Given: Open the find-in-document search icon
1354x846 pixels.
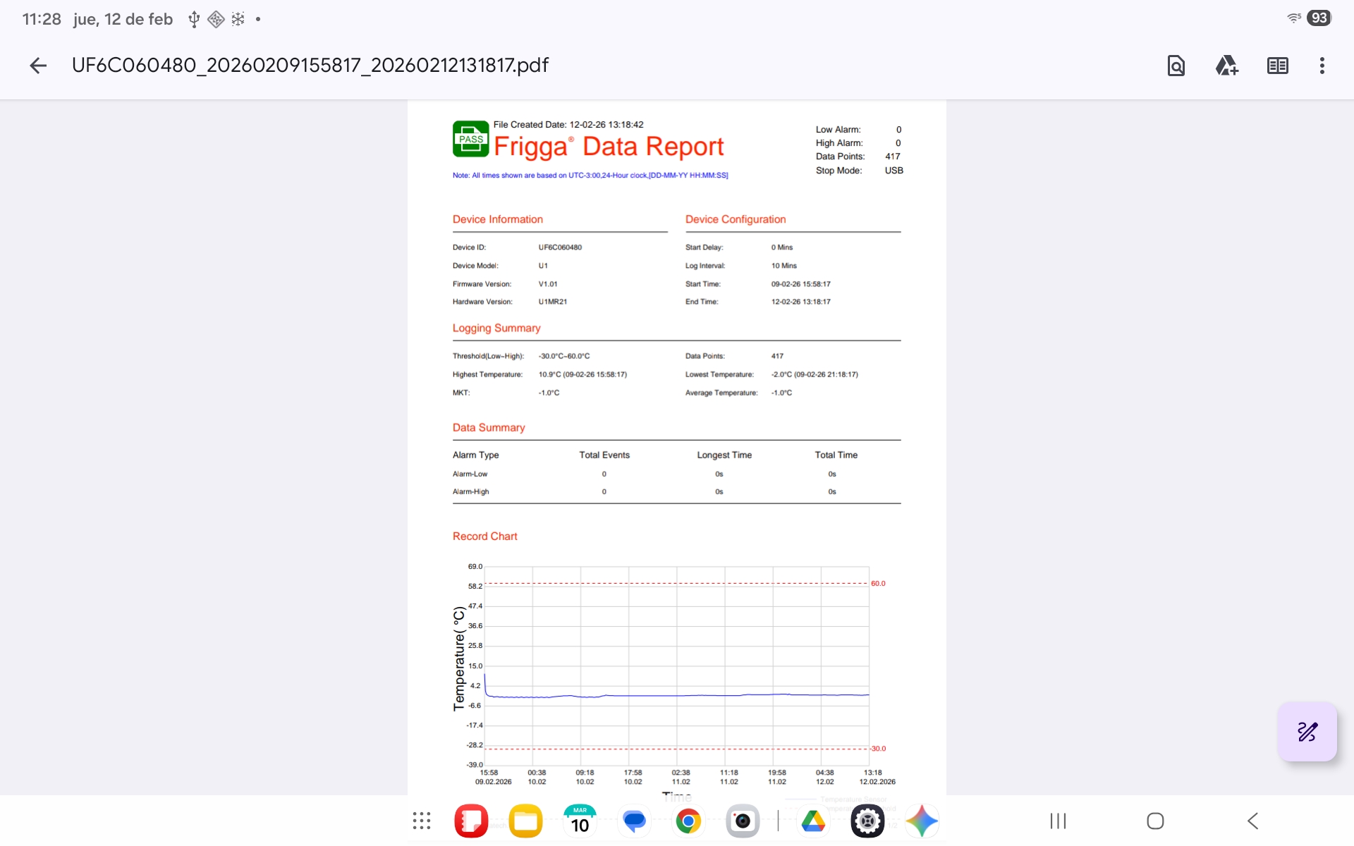Looking at the screenshot, I should (1176, 66).
